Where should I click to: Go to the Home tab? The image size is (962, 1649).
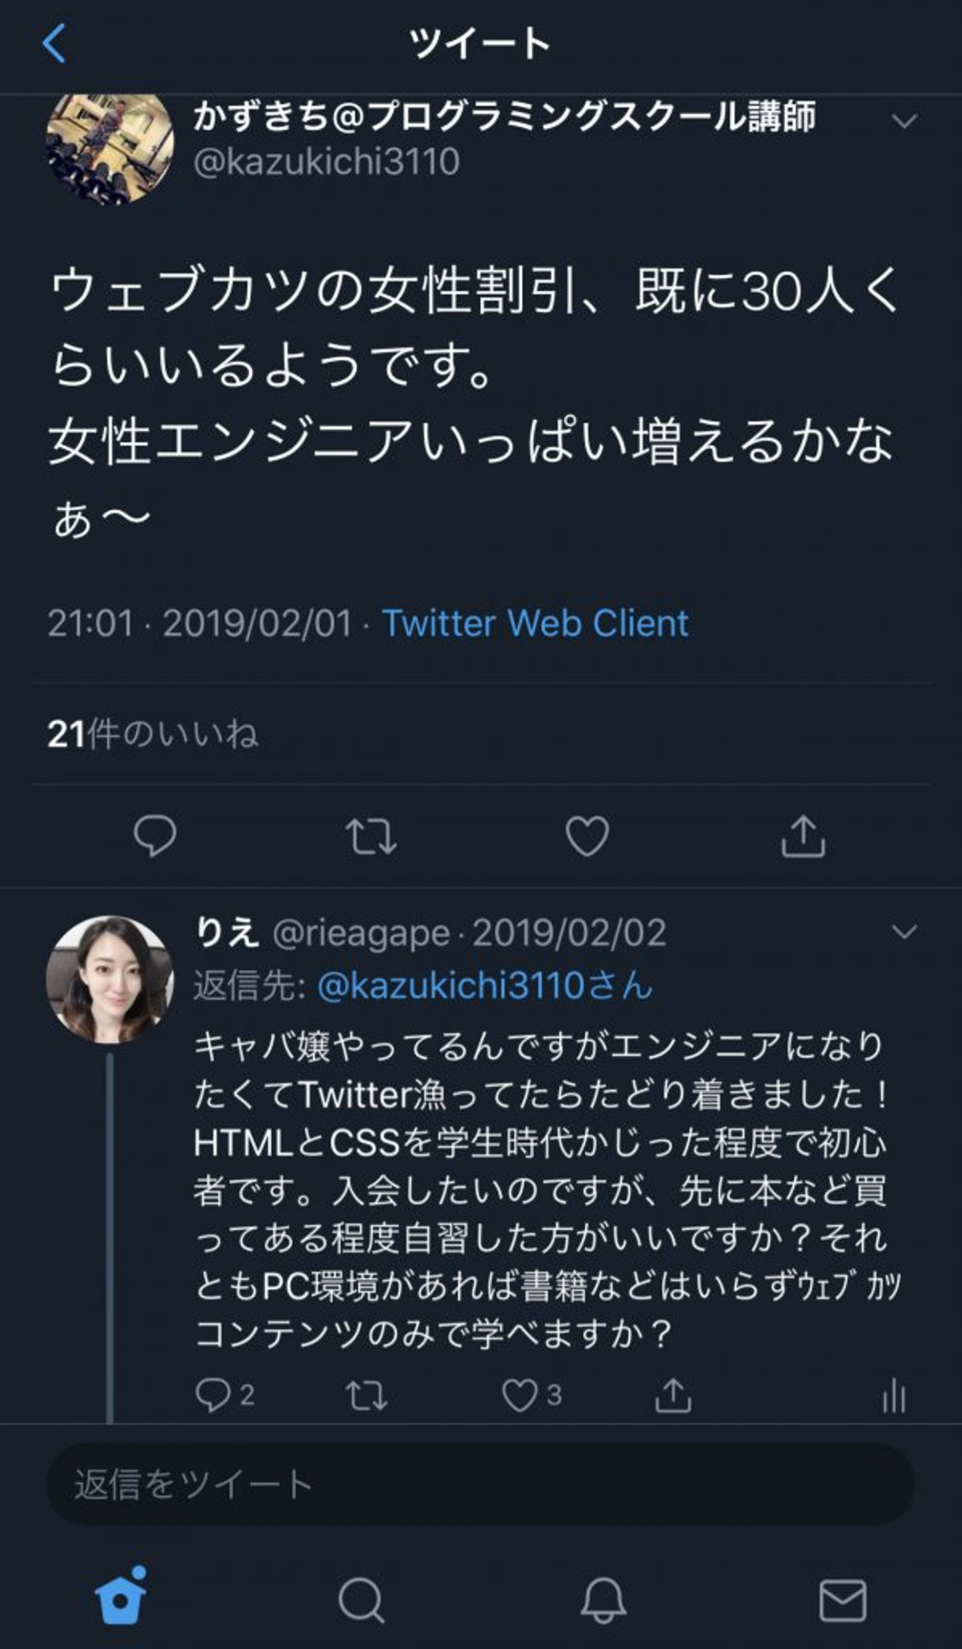point(121,1600)
